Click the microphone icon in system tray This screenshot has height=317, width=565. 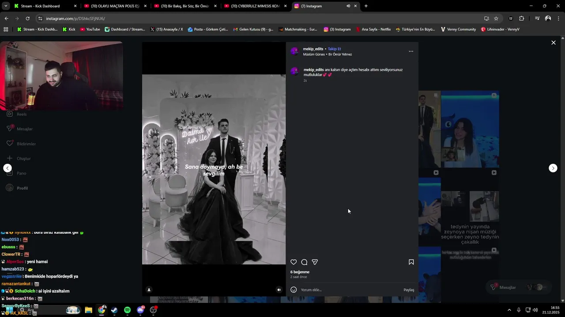click(x=519, y=310)
